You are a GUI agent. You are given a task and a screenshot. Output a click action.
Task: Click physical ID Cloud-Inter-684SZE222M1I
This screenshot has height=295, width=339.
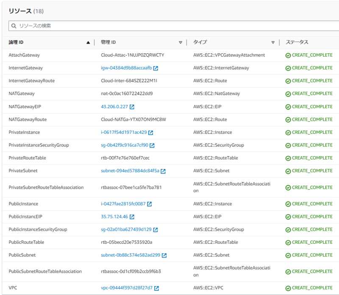pyautogui.click(x=129, y=81)
